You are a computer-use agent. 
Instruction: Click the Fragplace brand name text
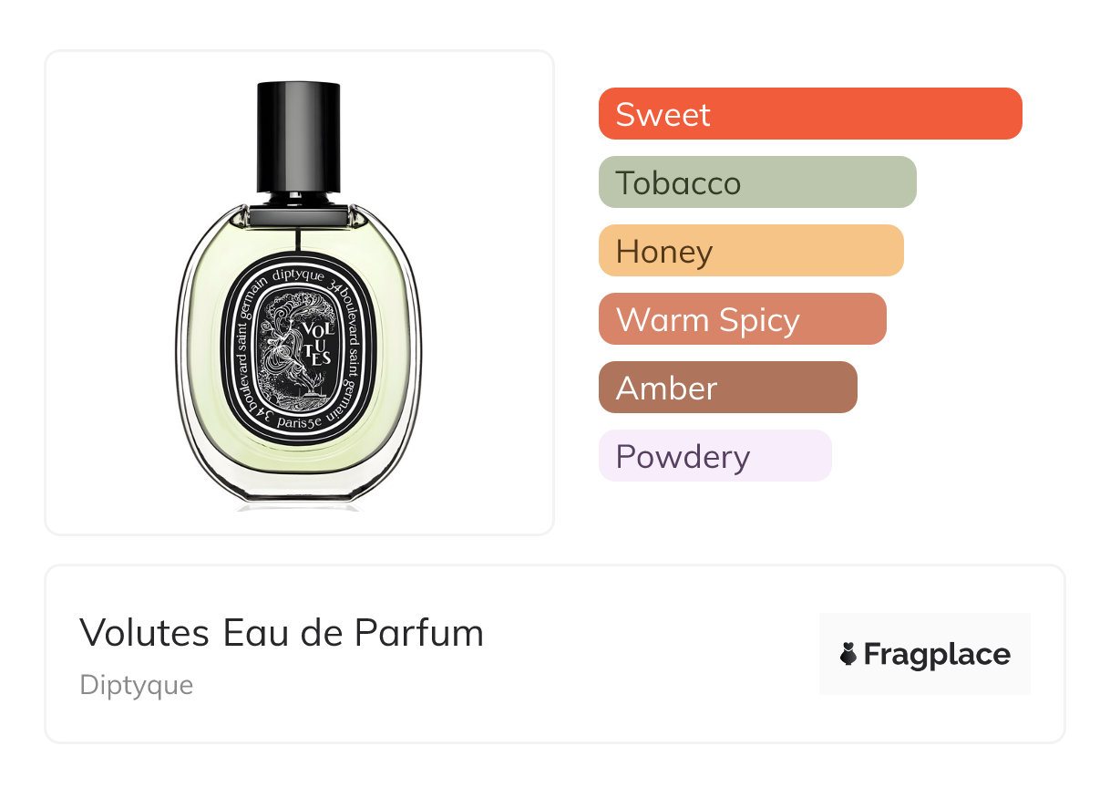(x=937, y=655)
